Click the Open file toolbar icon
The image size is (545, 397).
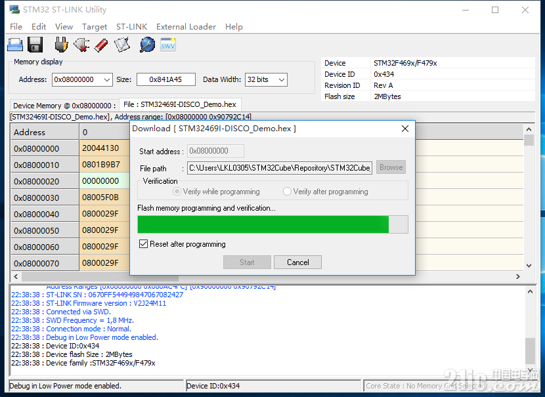15,45
